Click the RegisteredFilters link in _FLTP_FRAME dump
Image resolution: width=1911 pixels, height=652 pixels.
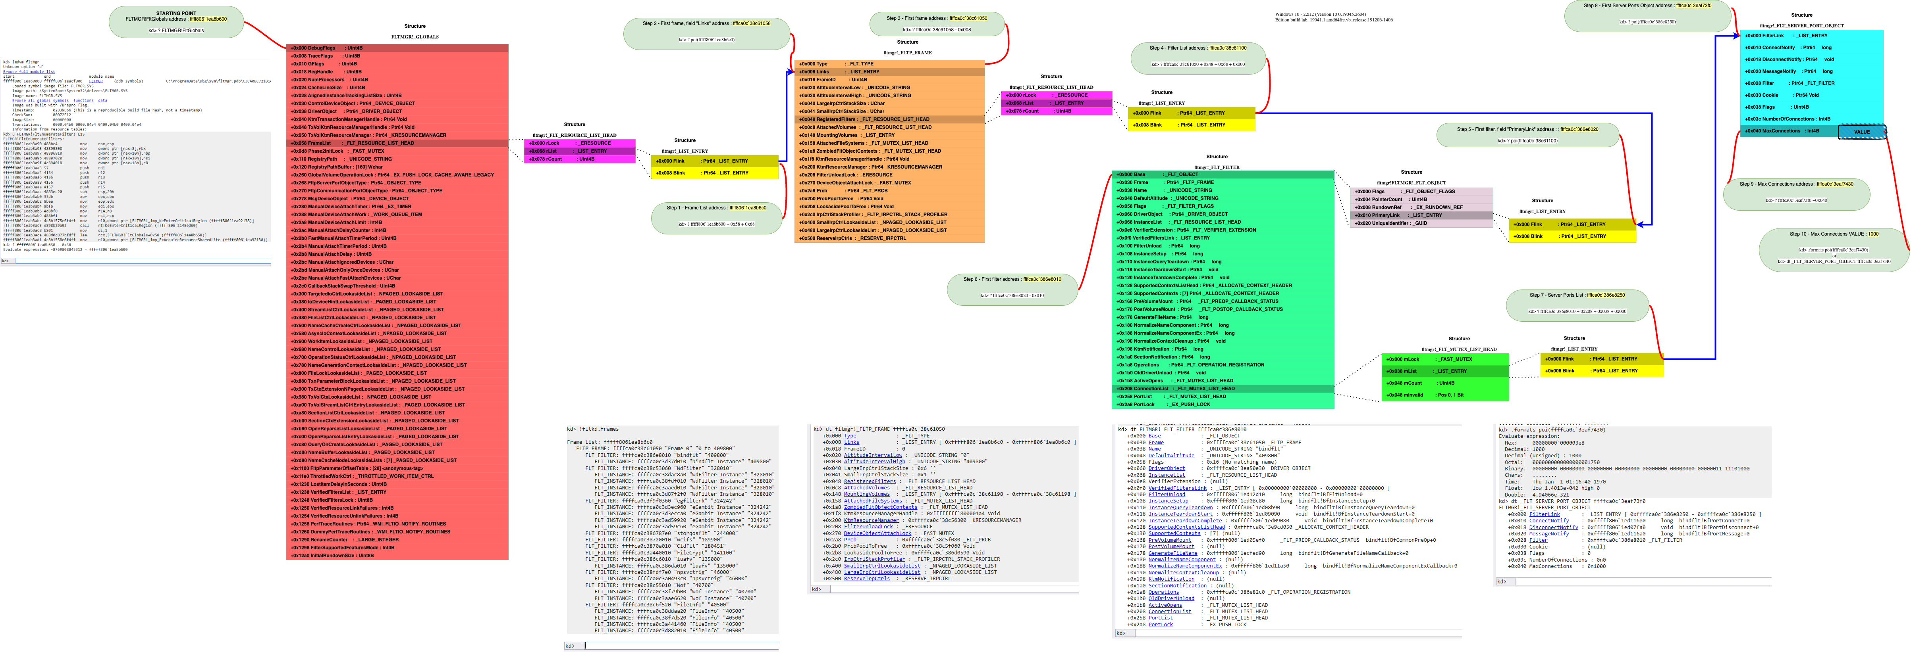(870, 481)
